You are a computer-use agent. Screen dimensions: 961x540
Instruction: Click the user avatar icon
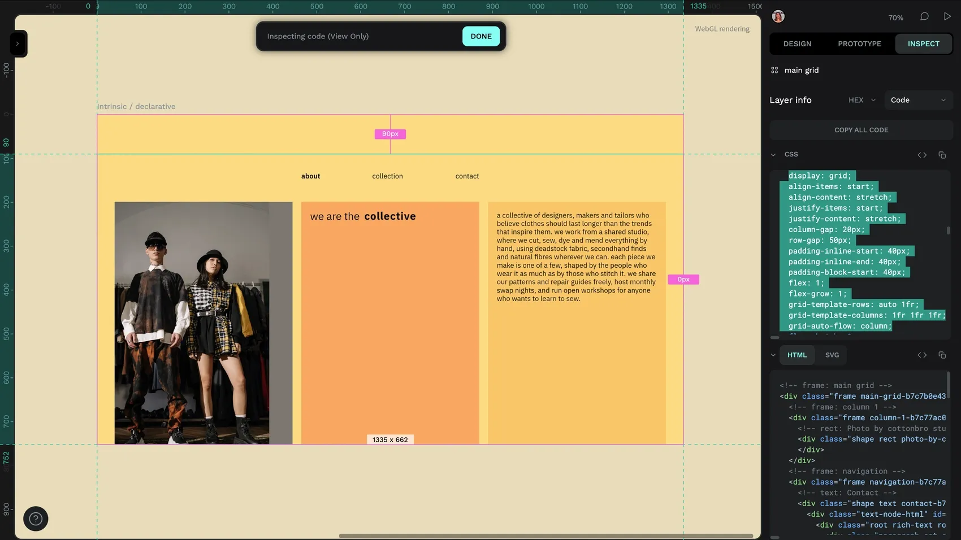click(x=778, y=16)
